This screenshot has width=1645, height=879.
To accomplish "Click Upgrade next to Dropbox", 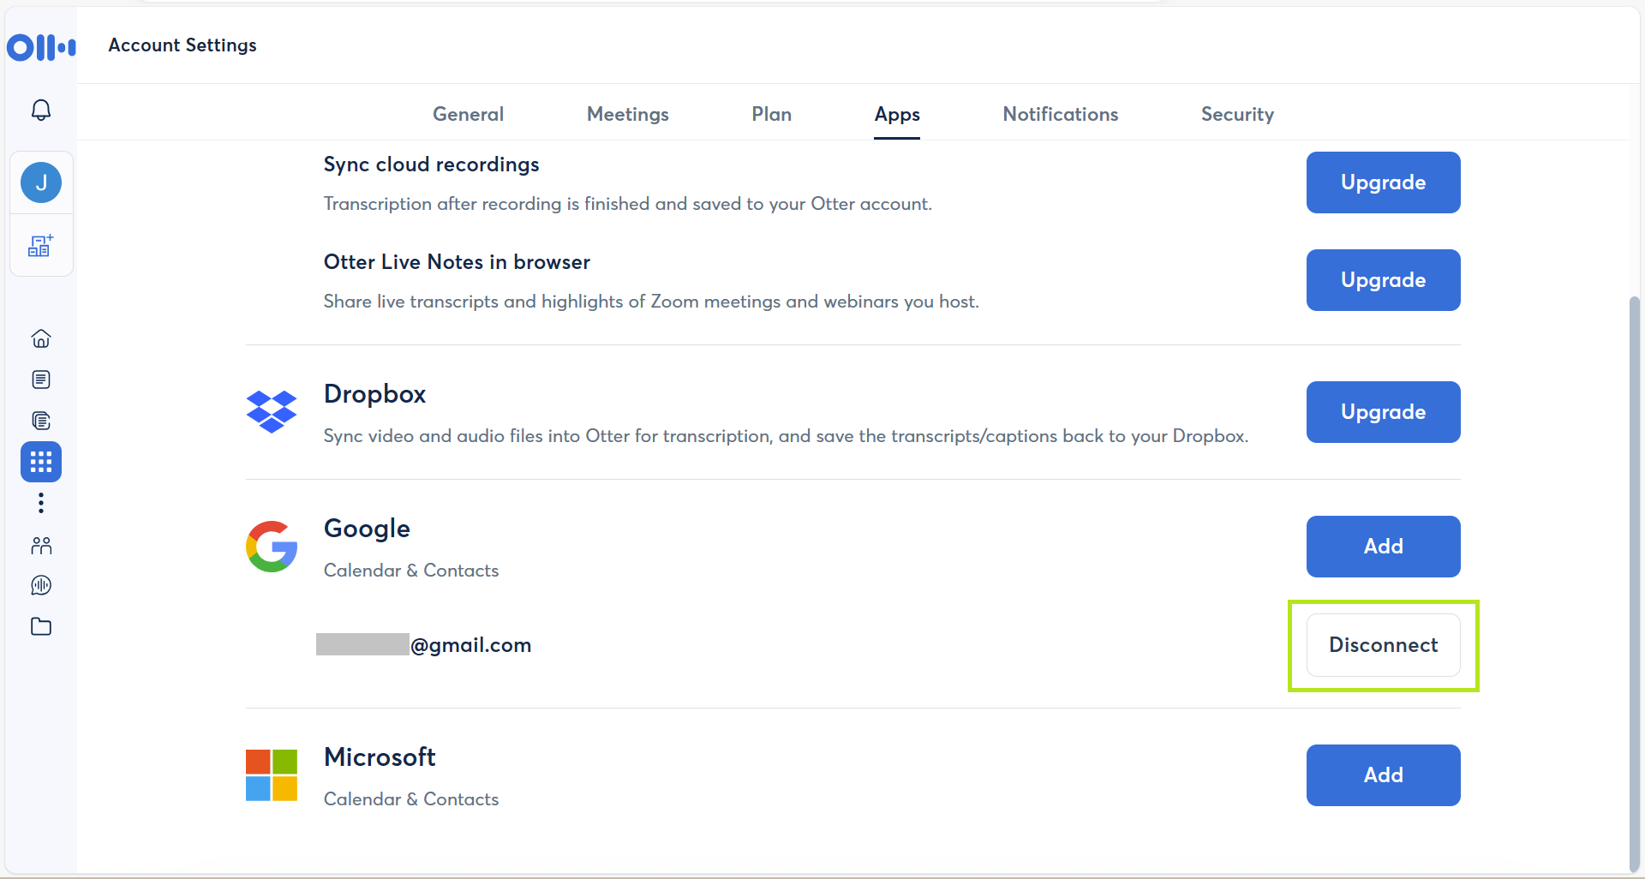I will click(x=1382, y=412).
